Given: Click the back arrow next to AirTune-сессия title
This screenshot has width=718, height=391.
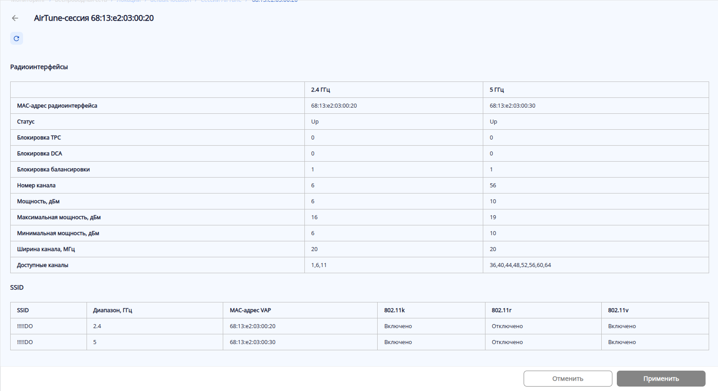Looking at the screenshot, I should 15,18.
